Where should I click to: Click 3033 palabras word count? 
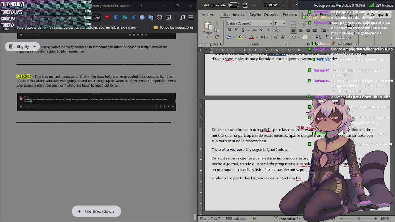tap(236, 219)
